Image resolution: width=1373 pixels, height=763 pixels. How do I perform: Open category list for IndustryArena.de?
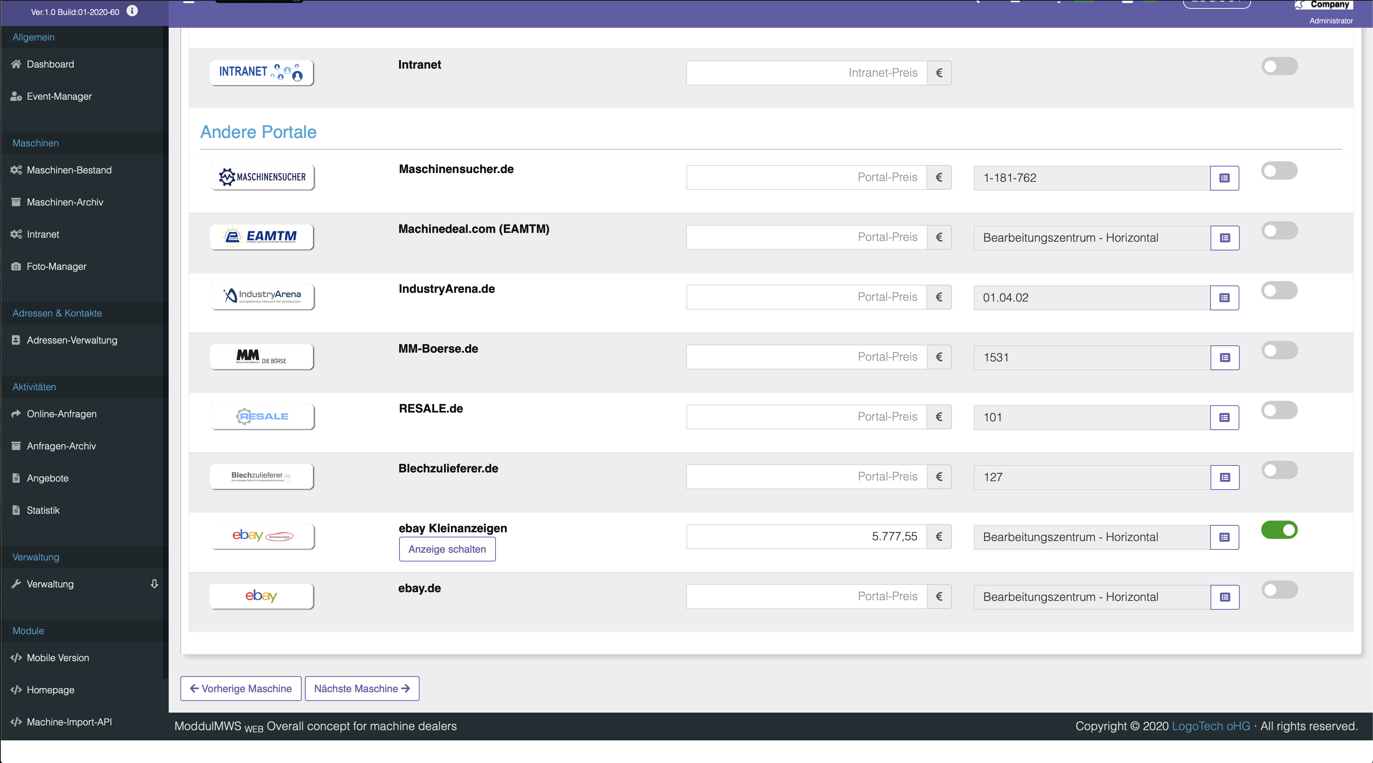click(1224, 298)
